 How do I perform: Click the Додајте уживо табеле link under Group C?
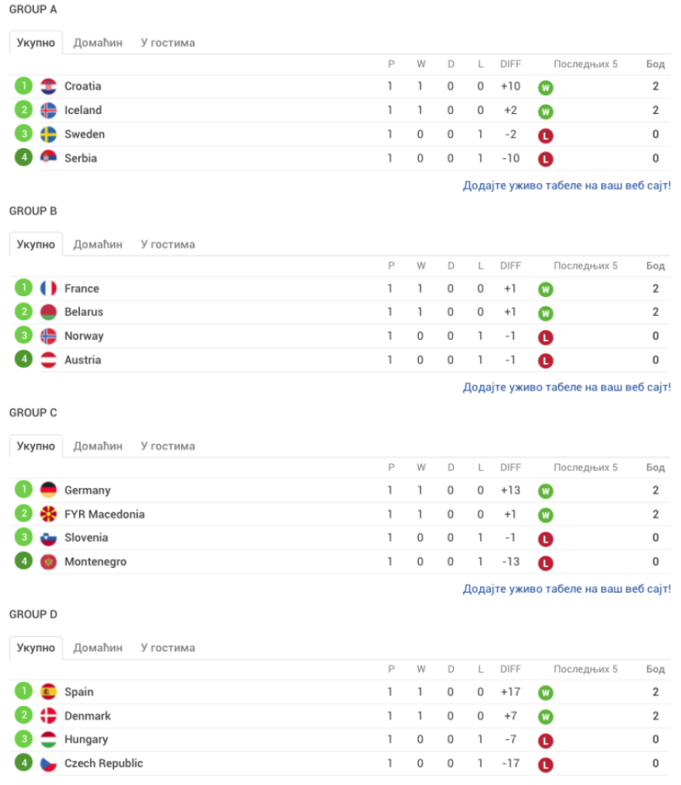(x=566, y=589)
